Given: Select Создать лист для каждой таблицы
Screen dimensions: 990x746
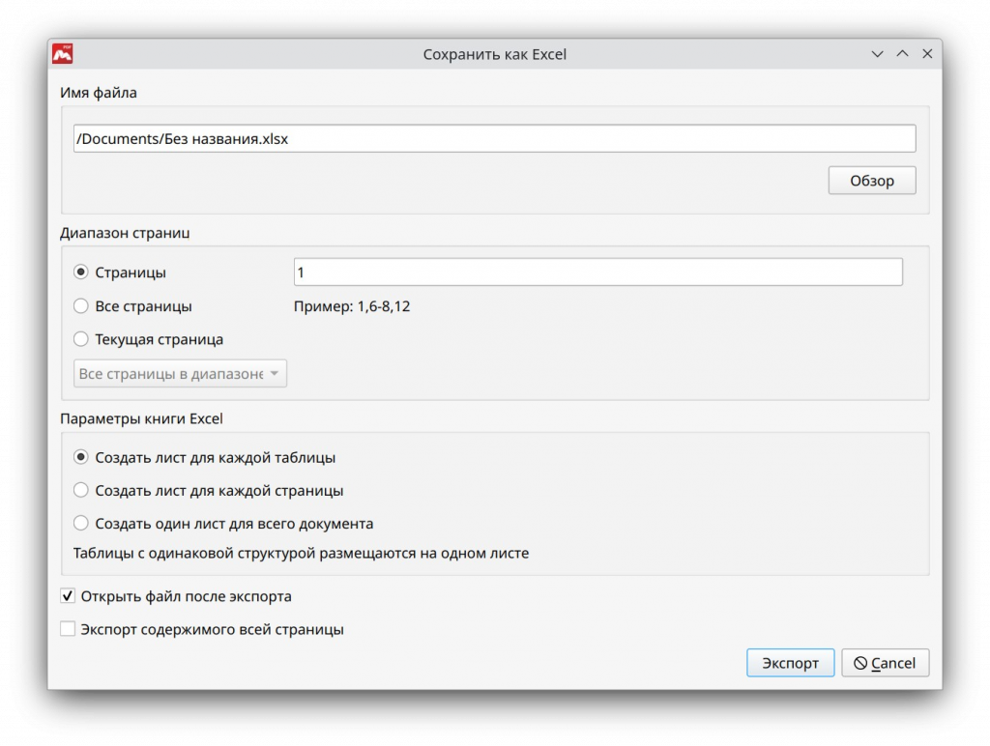Looking at the screenshot, I should pos(81,457).
